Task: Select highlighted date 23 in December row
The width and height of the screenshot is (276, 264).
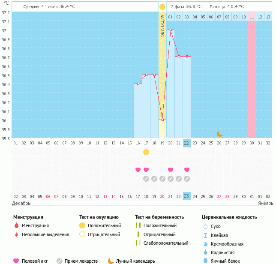Action: [186, 196]
